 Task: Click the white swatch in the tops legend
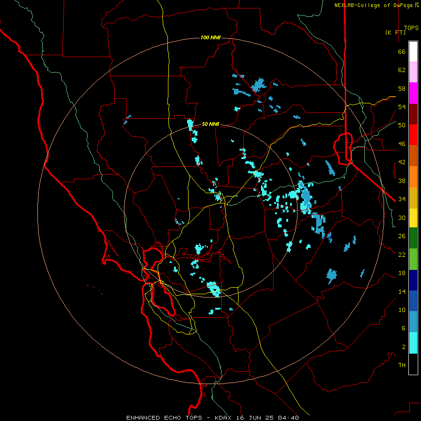pyautogui.click(x=413, y=51)
